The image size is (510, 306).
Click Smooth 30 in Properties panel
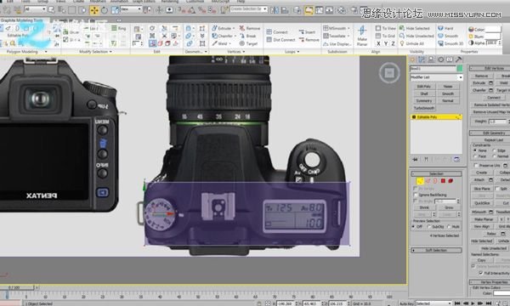pos(450,43)
